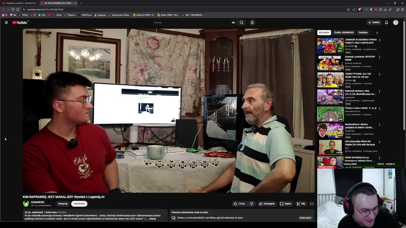The height and width of the screenshot is (228, 406).
Task: Click the Wesprzyj support button
Action: pyautogui.click(x=63, y=204)
